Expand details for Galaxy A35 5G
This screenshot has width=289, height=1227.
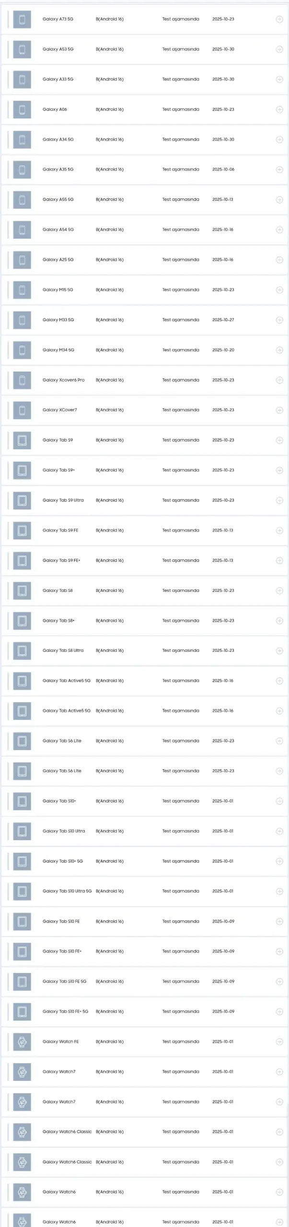click(279, 170)
